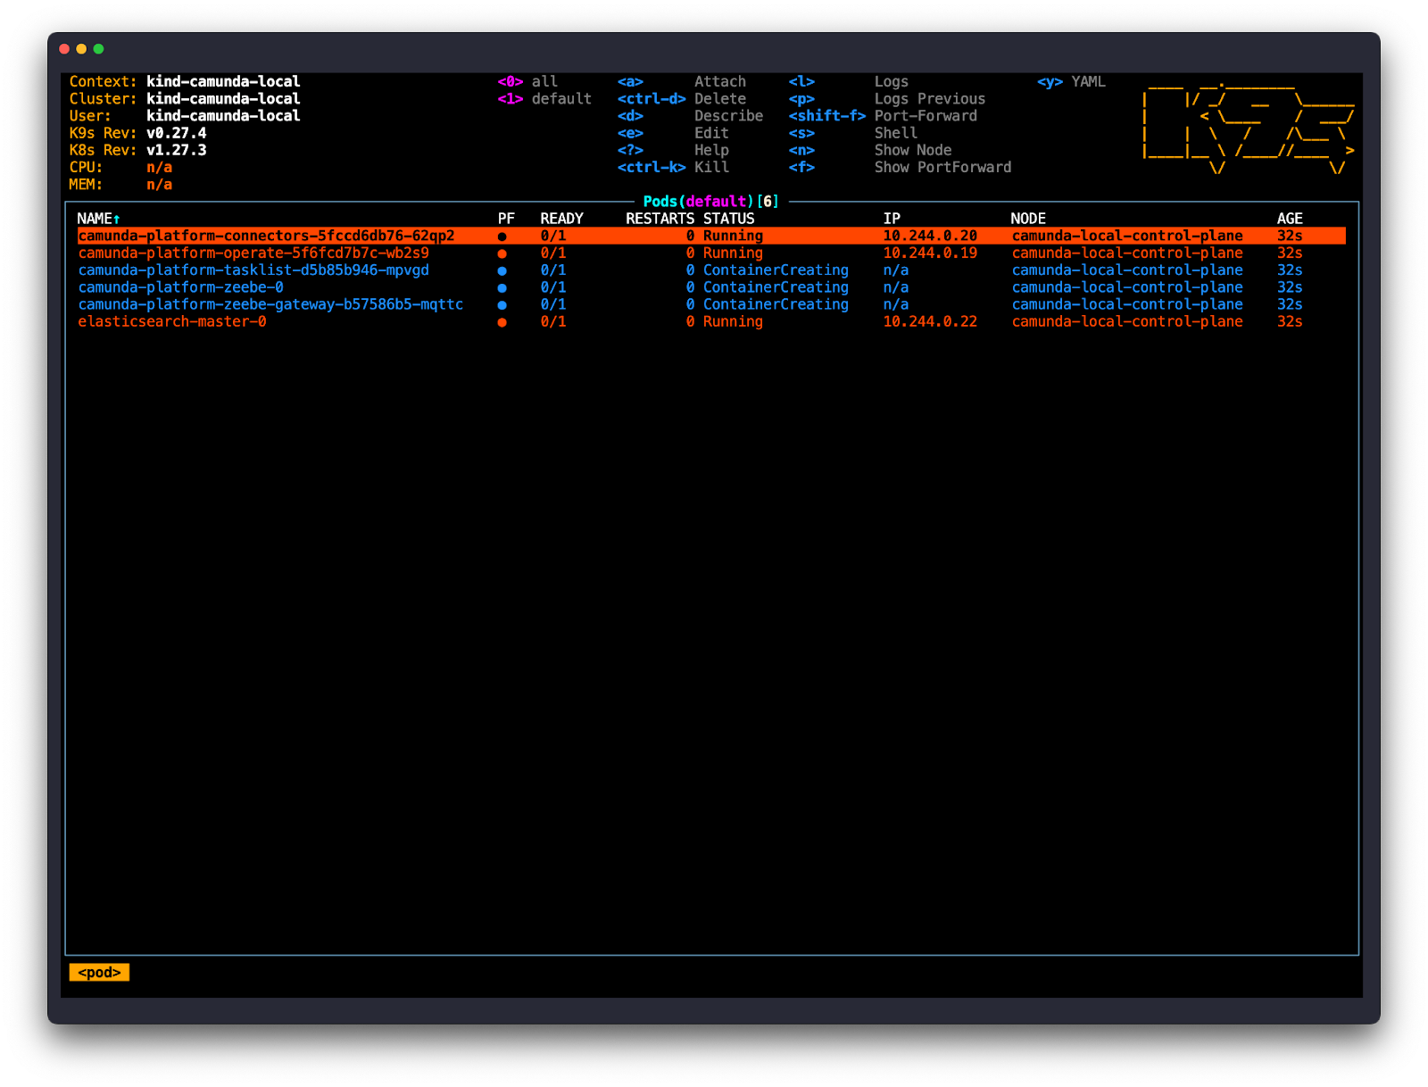The image size is (1428, 1087).
Task: Click the Delete shortcut hint
Action: pyautogui.click(x=682, y=99)
